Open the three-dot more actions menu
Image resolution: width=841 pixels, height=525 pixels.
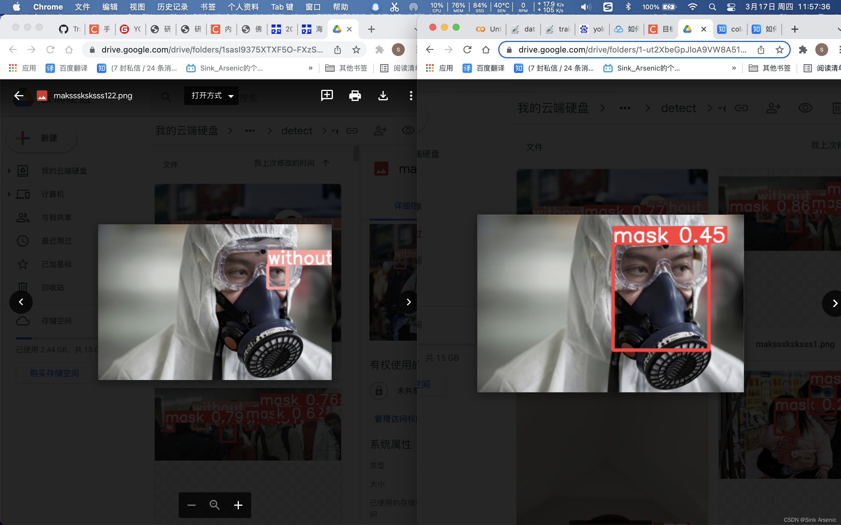(411, 95)
